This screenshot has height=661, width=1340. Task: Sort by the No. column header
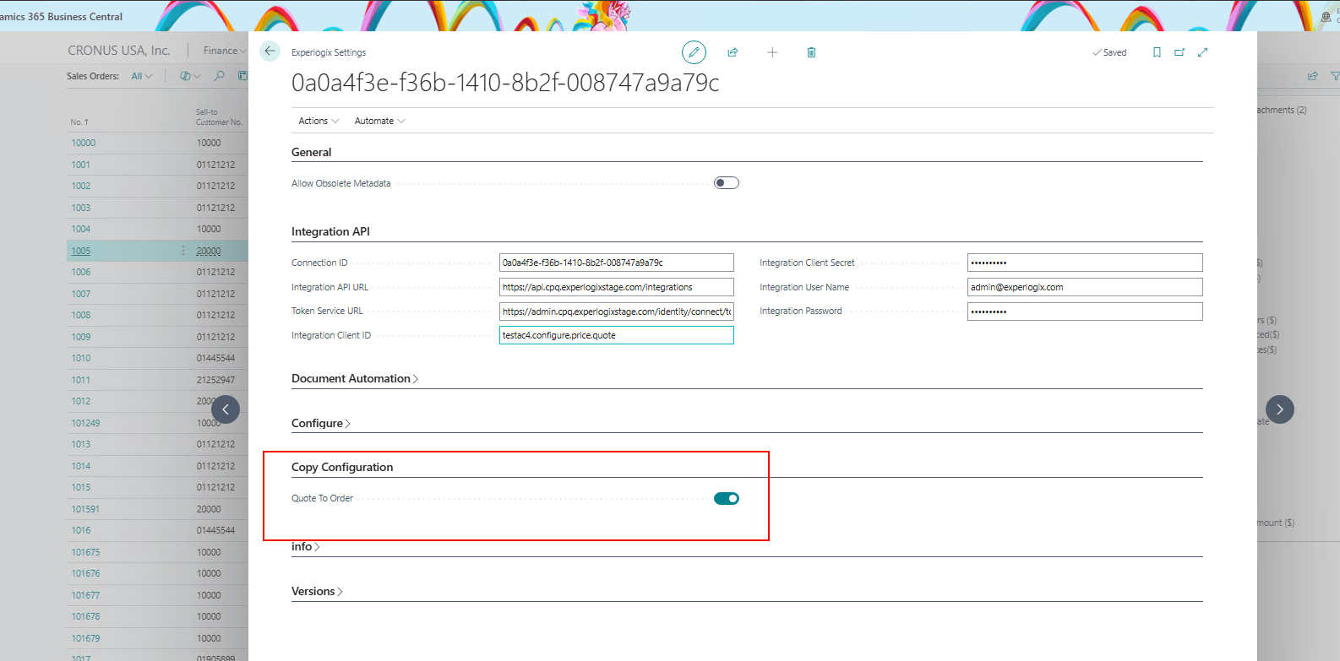pos(79,122)
